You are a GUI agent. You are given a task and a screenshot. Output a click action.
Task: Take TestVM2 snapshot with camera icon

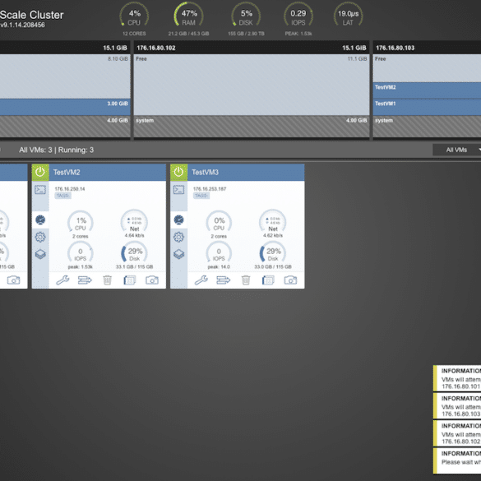click(x=152, y=280)
